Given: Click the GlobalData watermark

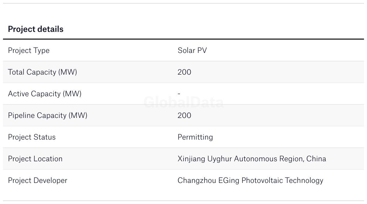Looking at the screenshot, I should tap(183, 102).
